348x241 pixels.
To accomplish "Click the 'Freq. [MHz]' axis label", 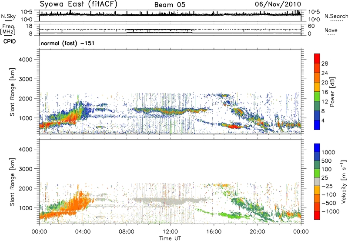I will tap(8, 29).
